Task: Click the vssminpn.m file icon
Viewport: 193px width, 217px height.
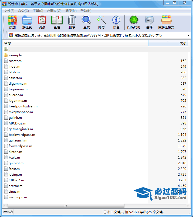Action: click(6, 197)
